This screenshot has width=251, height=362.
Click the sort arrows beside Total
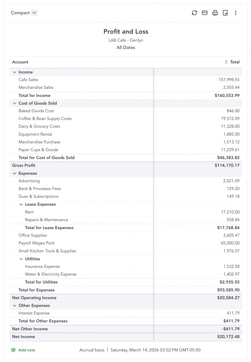tap(226, 62)
